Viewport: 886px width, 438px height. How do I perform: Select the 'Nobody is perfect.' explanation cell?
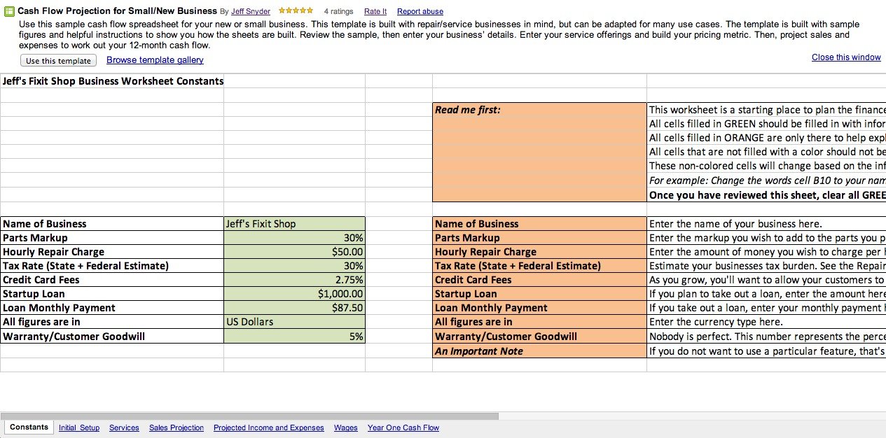tap(766, 337)
